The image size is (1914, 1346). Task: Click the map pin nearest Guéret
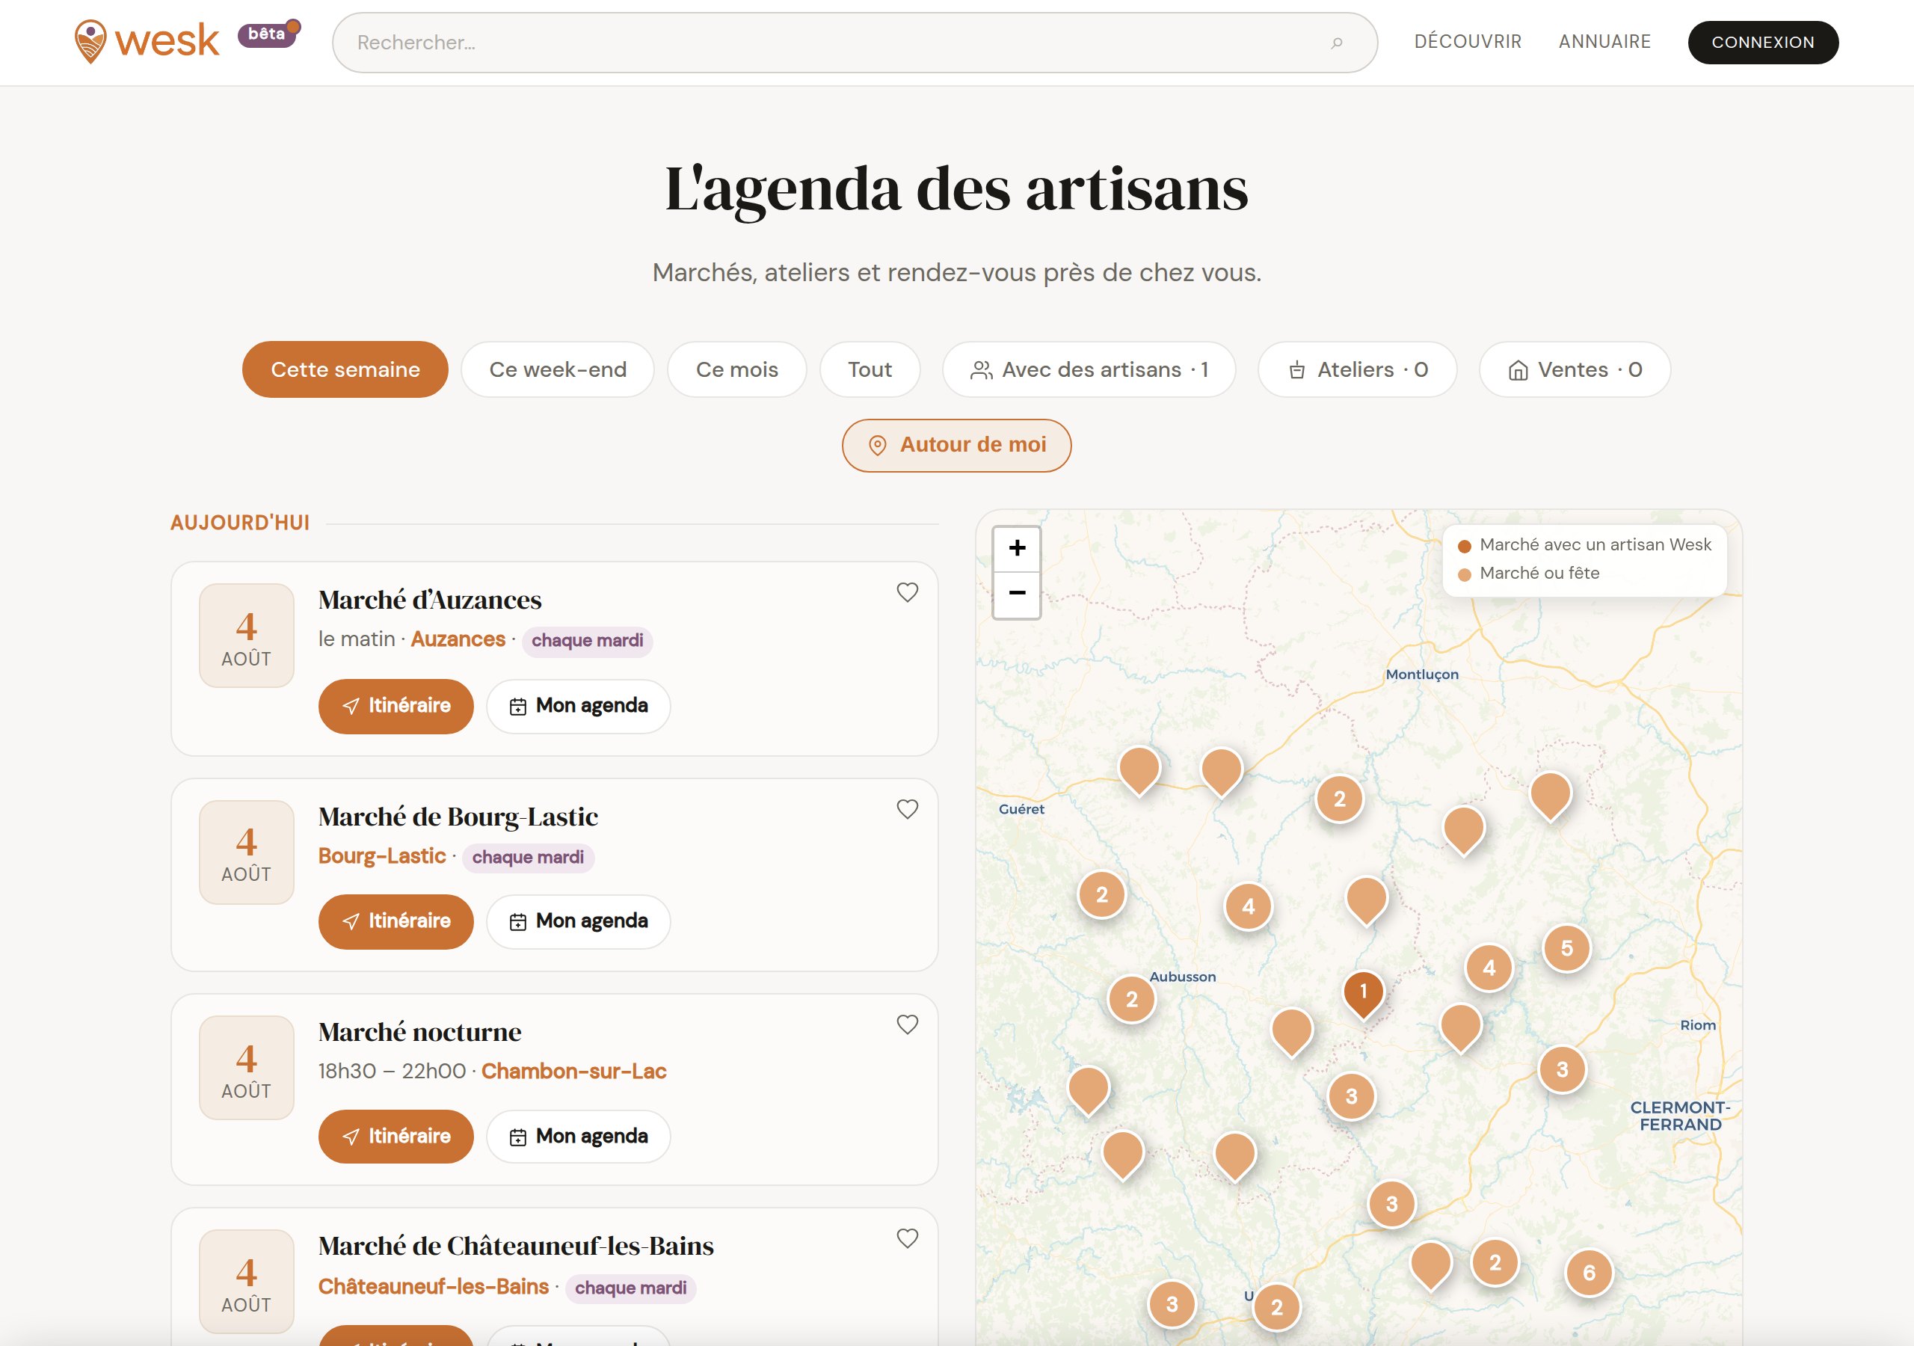(x=1139, y=769)
